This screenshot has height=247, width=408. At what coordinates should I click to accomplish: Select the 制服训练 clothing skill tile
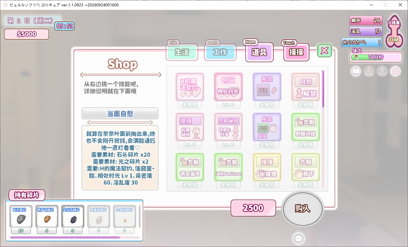(x=306, y=127)
